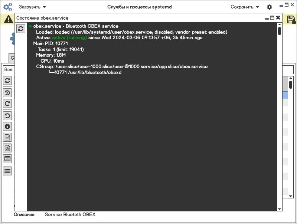Open the Сохранить dropdown menu
This screenshot has width=297, height=224.
point(245,7)
